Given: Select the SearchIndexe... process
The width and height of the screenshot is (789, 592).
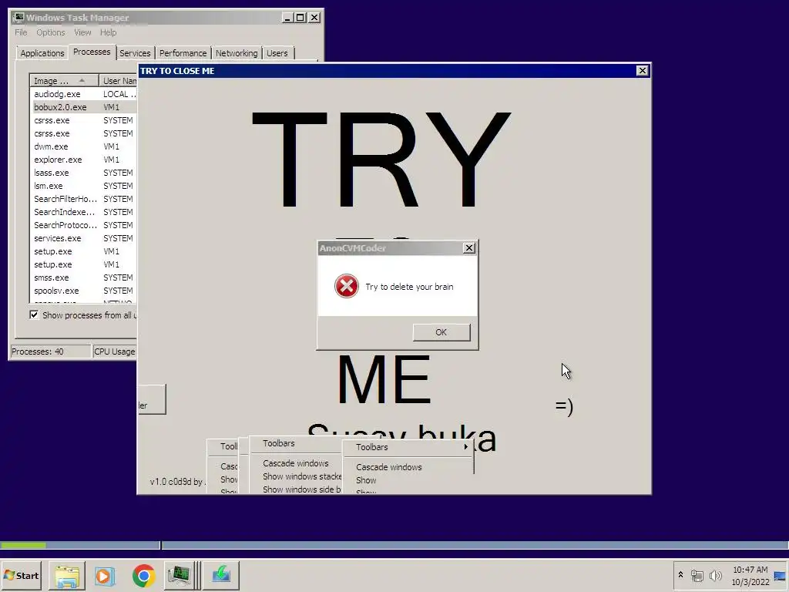Looking at the screenshot, I should pos(83,212).
